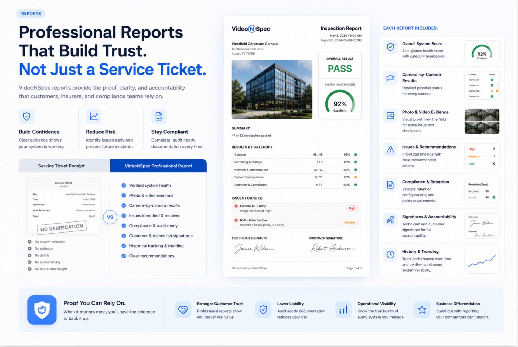Click the checkmark beside Issues identified & resolved

tap(124, 216)
